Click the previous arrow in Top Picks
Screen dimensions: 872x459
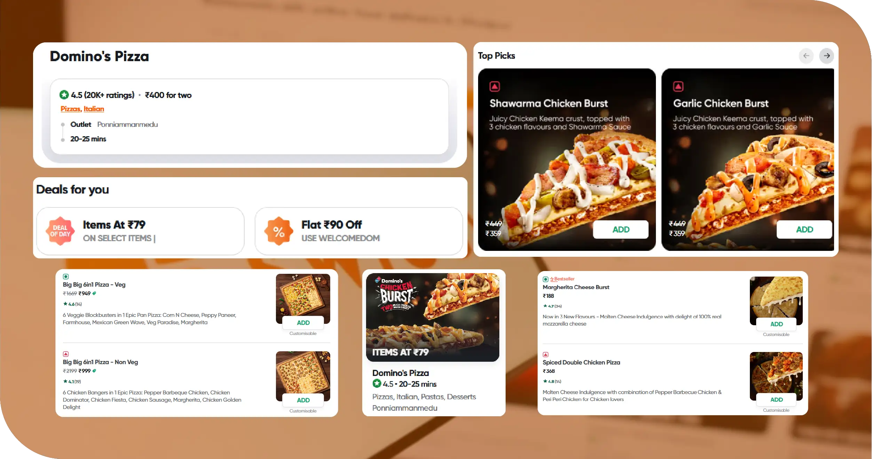806,56
